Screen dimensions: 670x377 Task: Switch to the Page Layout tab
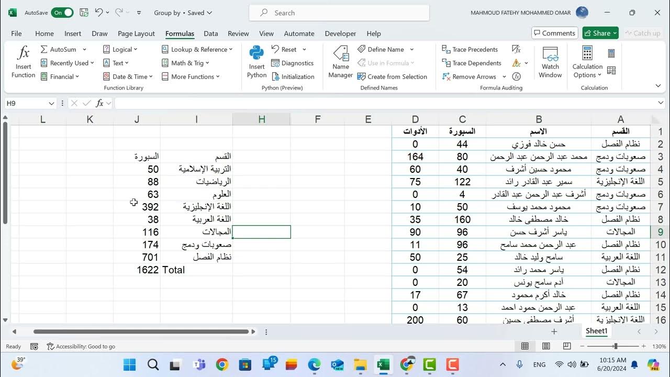[x=136, y=34]
